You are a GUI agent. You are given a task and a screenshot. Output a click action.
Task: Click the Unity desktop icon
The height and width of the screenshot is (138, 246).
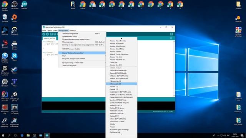15,97
